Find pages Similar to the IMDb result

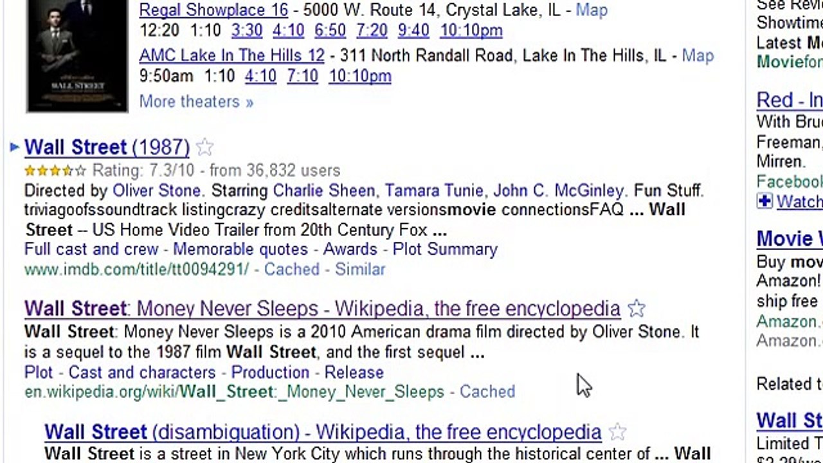point(360,269)
